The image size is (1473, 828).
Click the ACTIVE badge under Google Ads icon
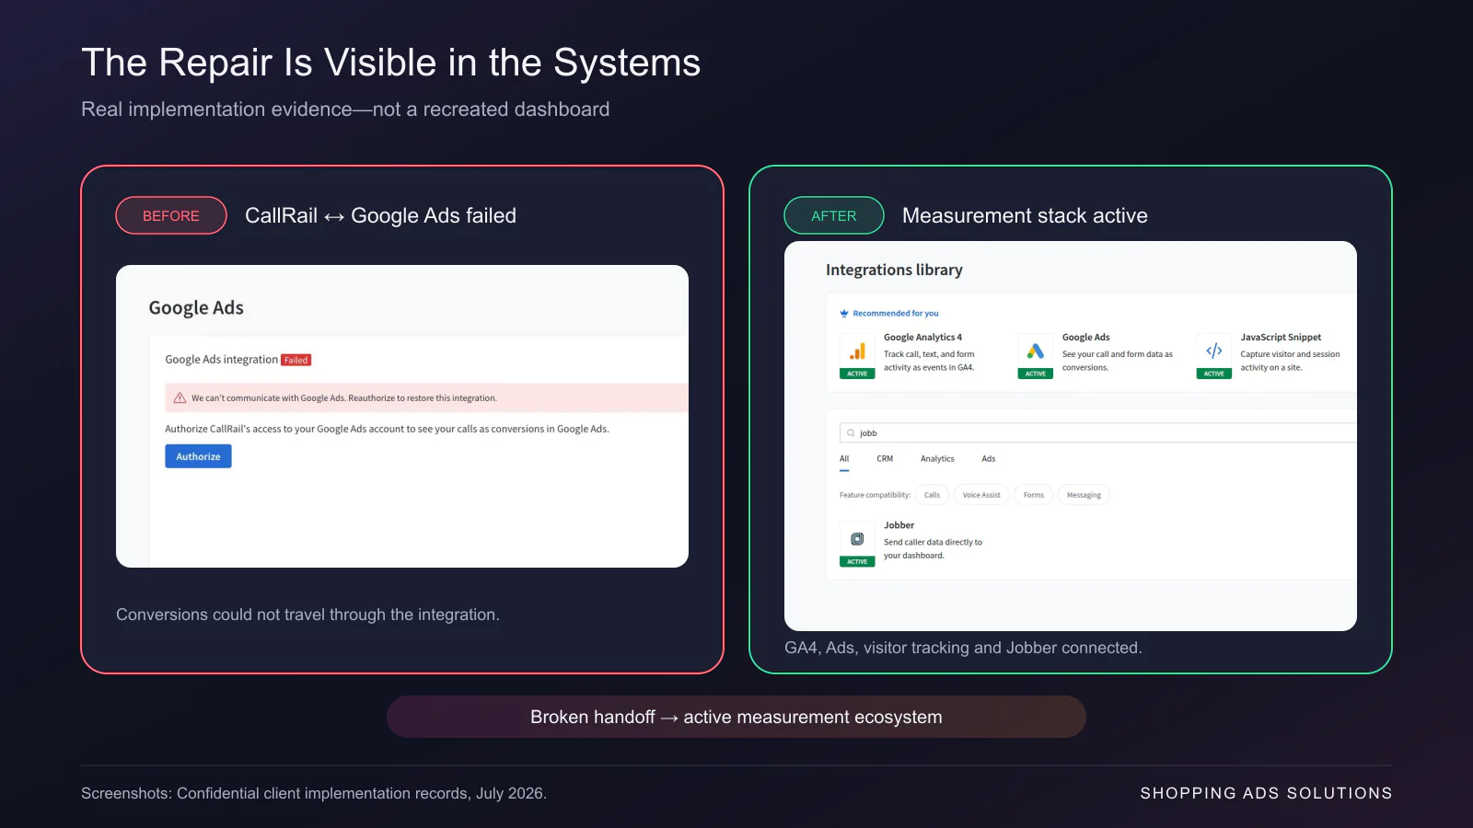pos(1036,374)
